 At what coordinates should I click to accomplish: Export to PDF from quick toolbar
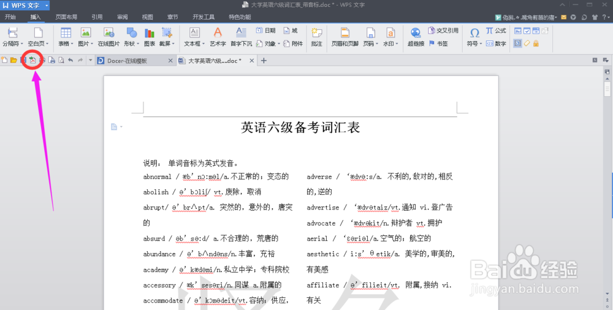pyautogui.click(x=33, y=60)
